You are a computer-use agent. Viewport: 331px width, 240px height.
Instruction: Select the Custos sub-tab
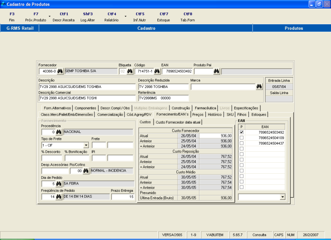pyautogui.click(x=145, y=122)
